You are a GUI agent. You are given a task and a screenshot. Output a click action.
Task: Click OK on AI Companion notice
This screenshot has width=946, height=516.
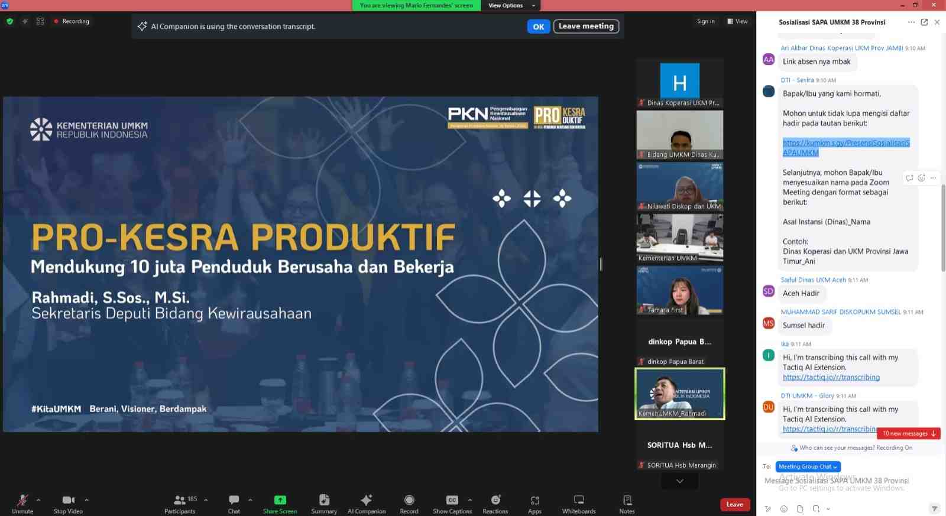click(x=539, y=27)
